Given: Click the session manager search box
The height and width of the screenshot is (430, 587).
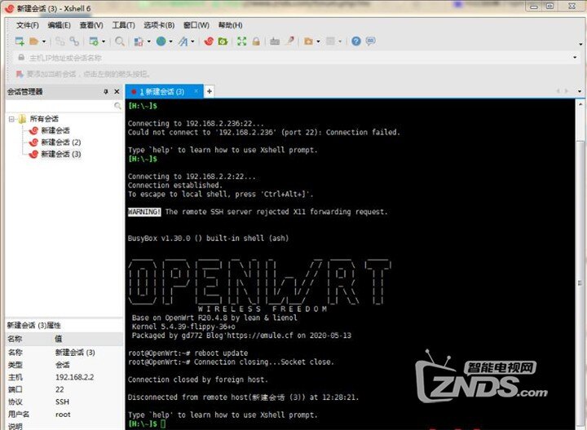Looking at the screenshot, I should 60,106.
